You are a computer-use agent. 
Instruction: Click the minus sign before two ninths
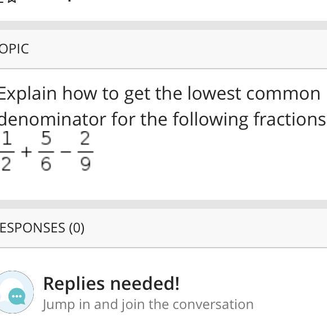66,152
